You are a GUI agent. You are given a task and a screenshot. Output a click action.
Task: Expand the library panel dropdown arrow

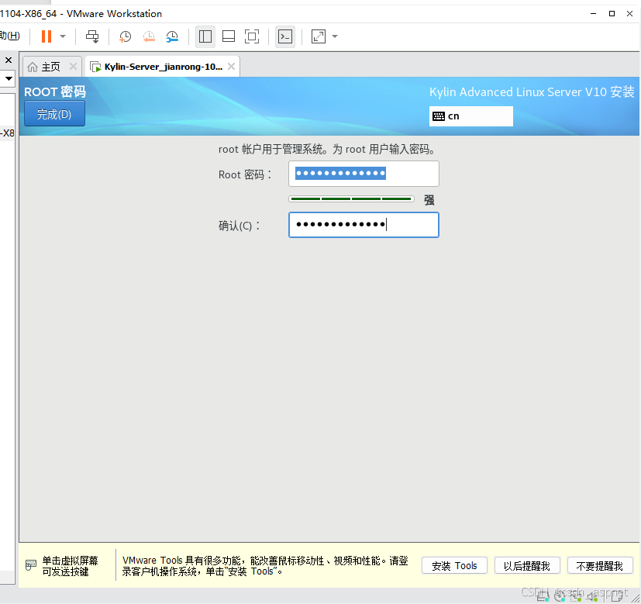9,78
